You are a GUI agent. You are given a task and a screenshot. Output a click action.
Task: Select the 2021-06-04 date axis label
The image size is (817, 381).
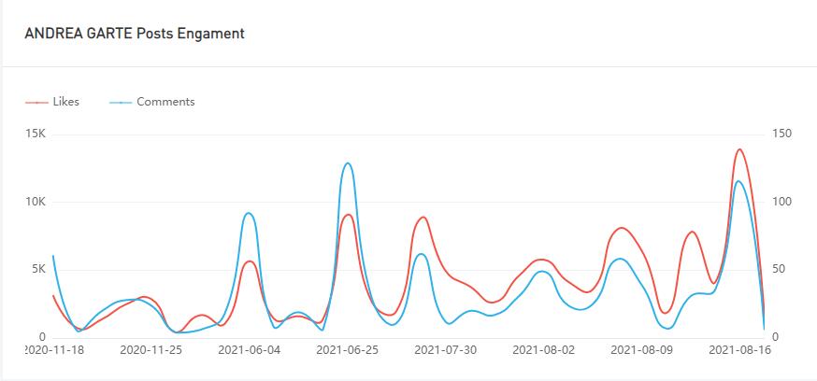click(249, 351)
